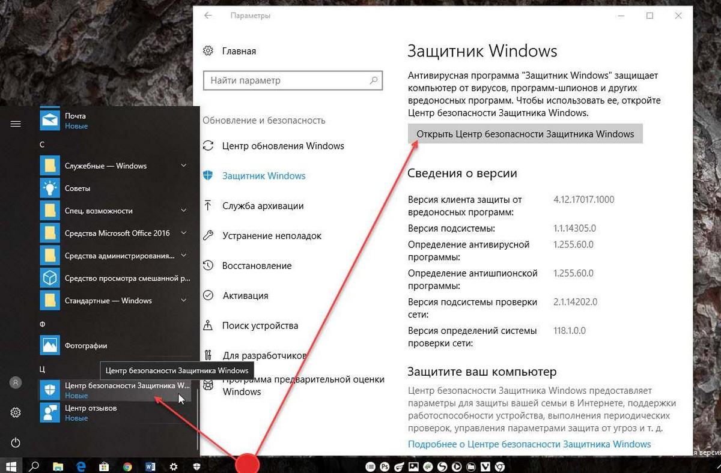This screenshot has width=721, height=473.
Task: Open user account icon in Start menu
Action: pyautogui.click(x=16, y=382)
